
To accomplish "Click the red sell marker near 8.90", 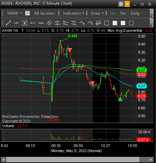I will point(92,83).
